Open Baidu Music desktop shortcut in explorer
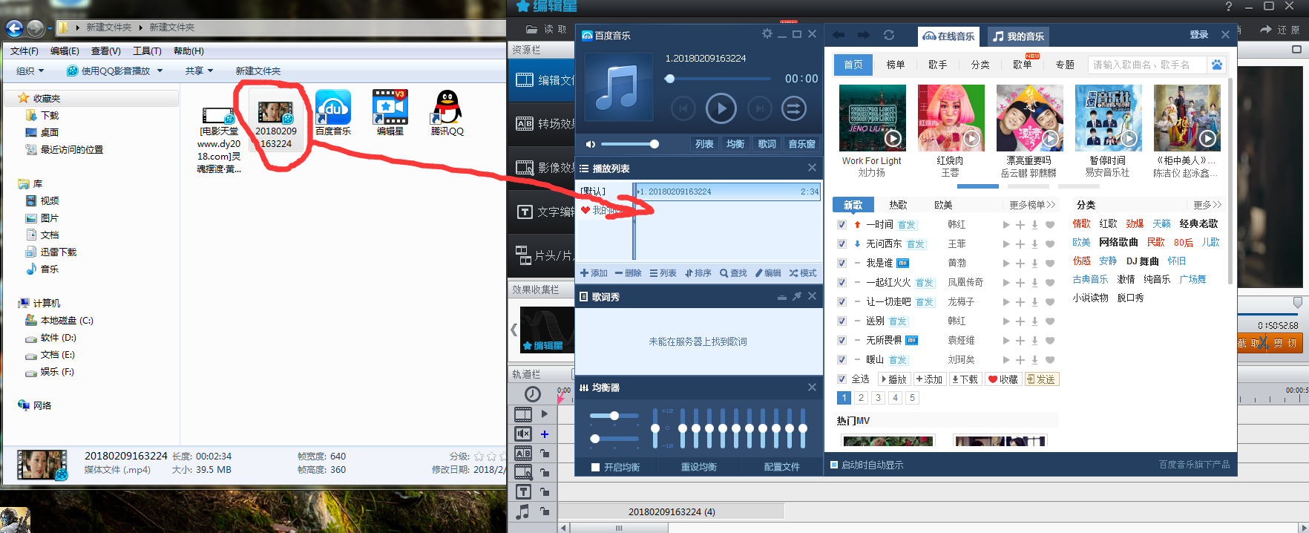Screen dimensions: 1309x533 [332, 113]
